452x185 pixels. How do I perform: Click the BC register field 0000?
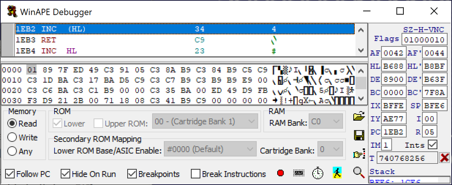pos(394,92)
